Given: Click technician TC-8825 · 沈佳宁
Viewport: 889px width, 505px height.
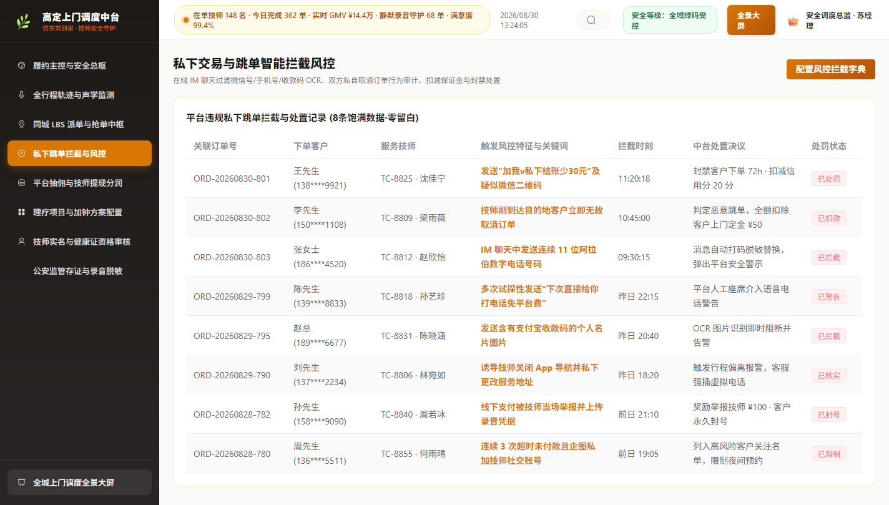Looking at the screenshot, I should [x=413, y=179].
